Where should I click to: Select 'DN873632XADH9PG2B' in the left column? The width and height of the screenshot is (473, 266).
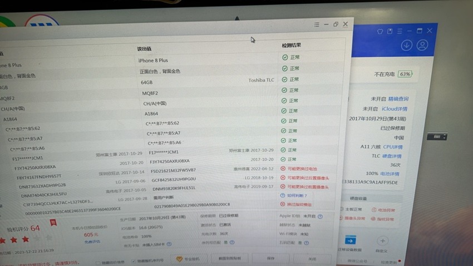click(42, 186)
